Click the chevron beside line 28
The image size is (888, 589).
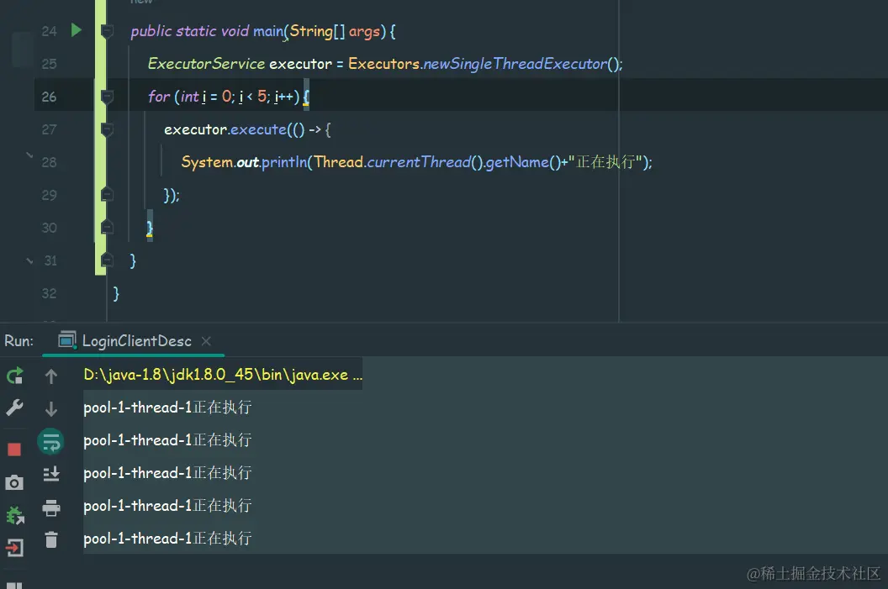(29, 155)
